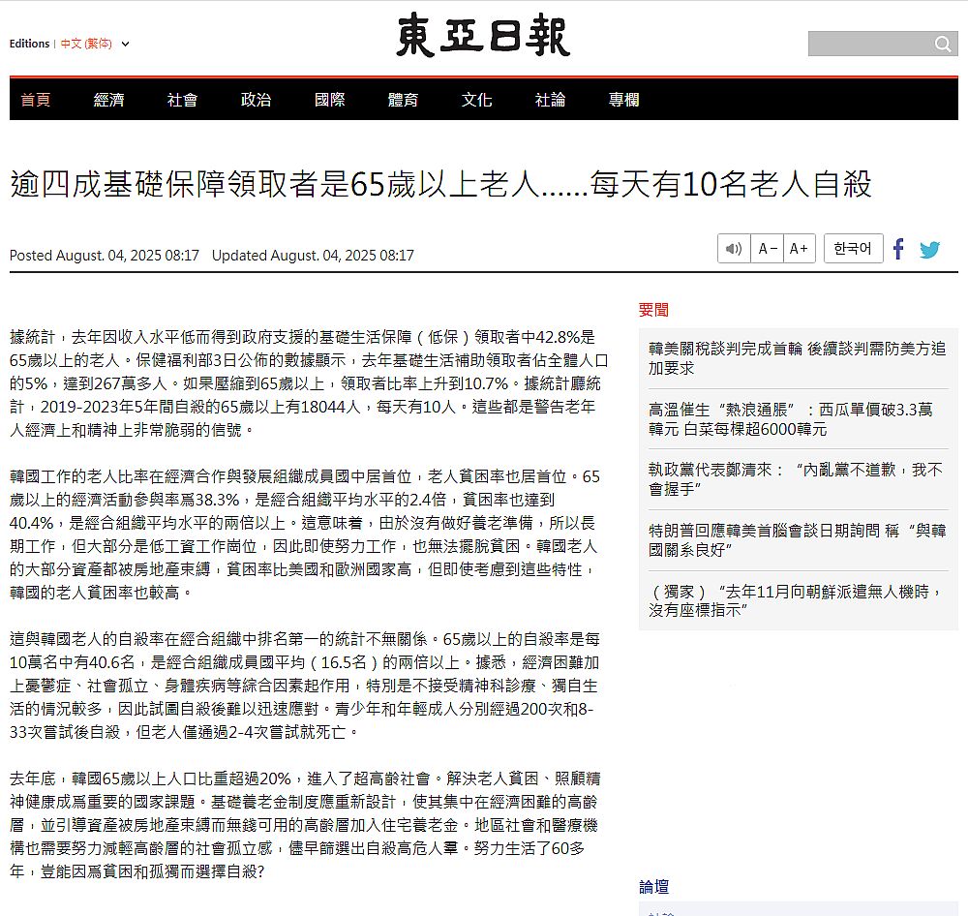
Task: Share article on Twitter
Action: (x=929, y=250)
